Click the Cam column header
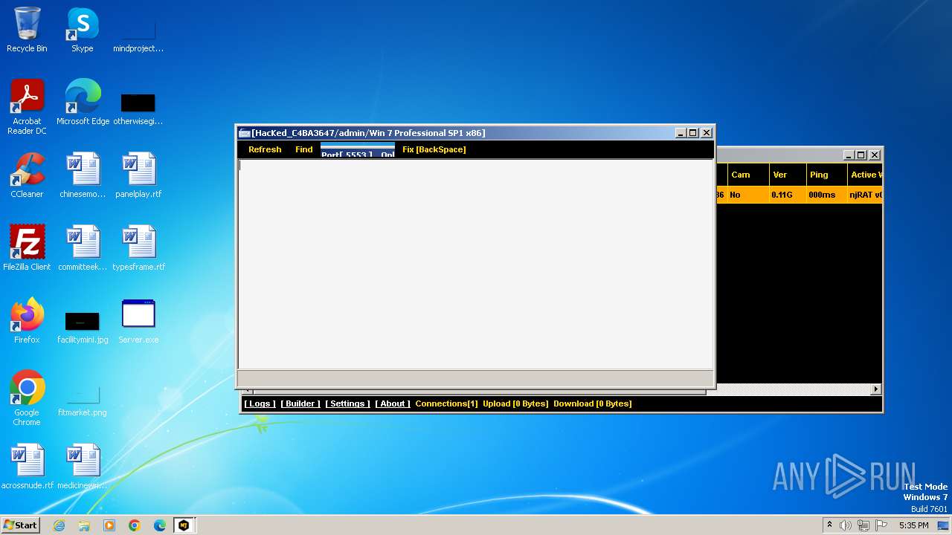 pos(748,175)
